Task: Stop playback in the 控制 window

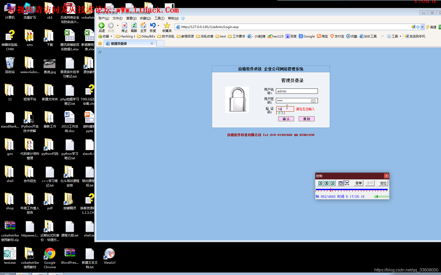Action: click(x=326, y=183)
